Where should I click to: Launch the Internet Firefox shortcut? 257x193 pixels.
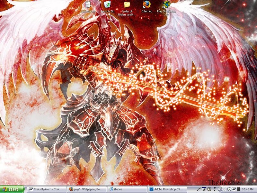tap(146, 7)
